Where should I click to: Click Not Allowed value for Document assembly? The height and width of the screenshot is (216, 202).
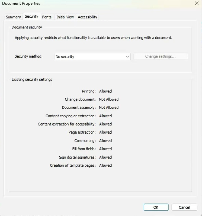point(109,107)
